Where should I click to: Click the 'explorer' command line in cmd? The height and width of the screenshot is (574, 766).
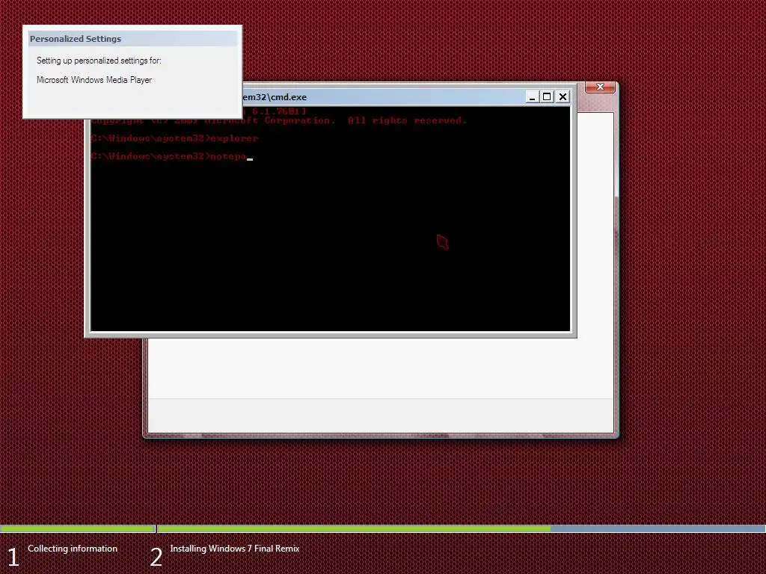[174, 138]
